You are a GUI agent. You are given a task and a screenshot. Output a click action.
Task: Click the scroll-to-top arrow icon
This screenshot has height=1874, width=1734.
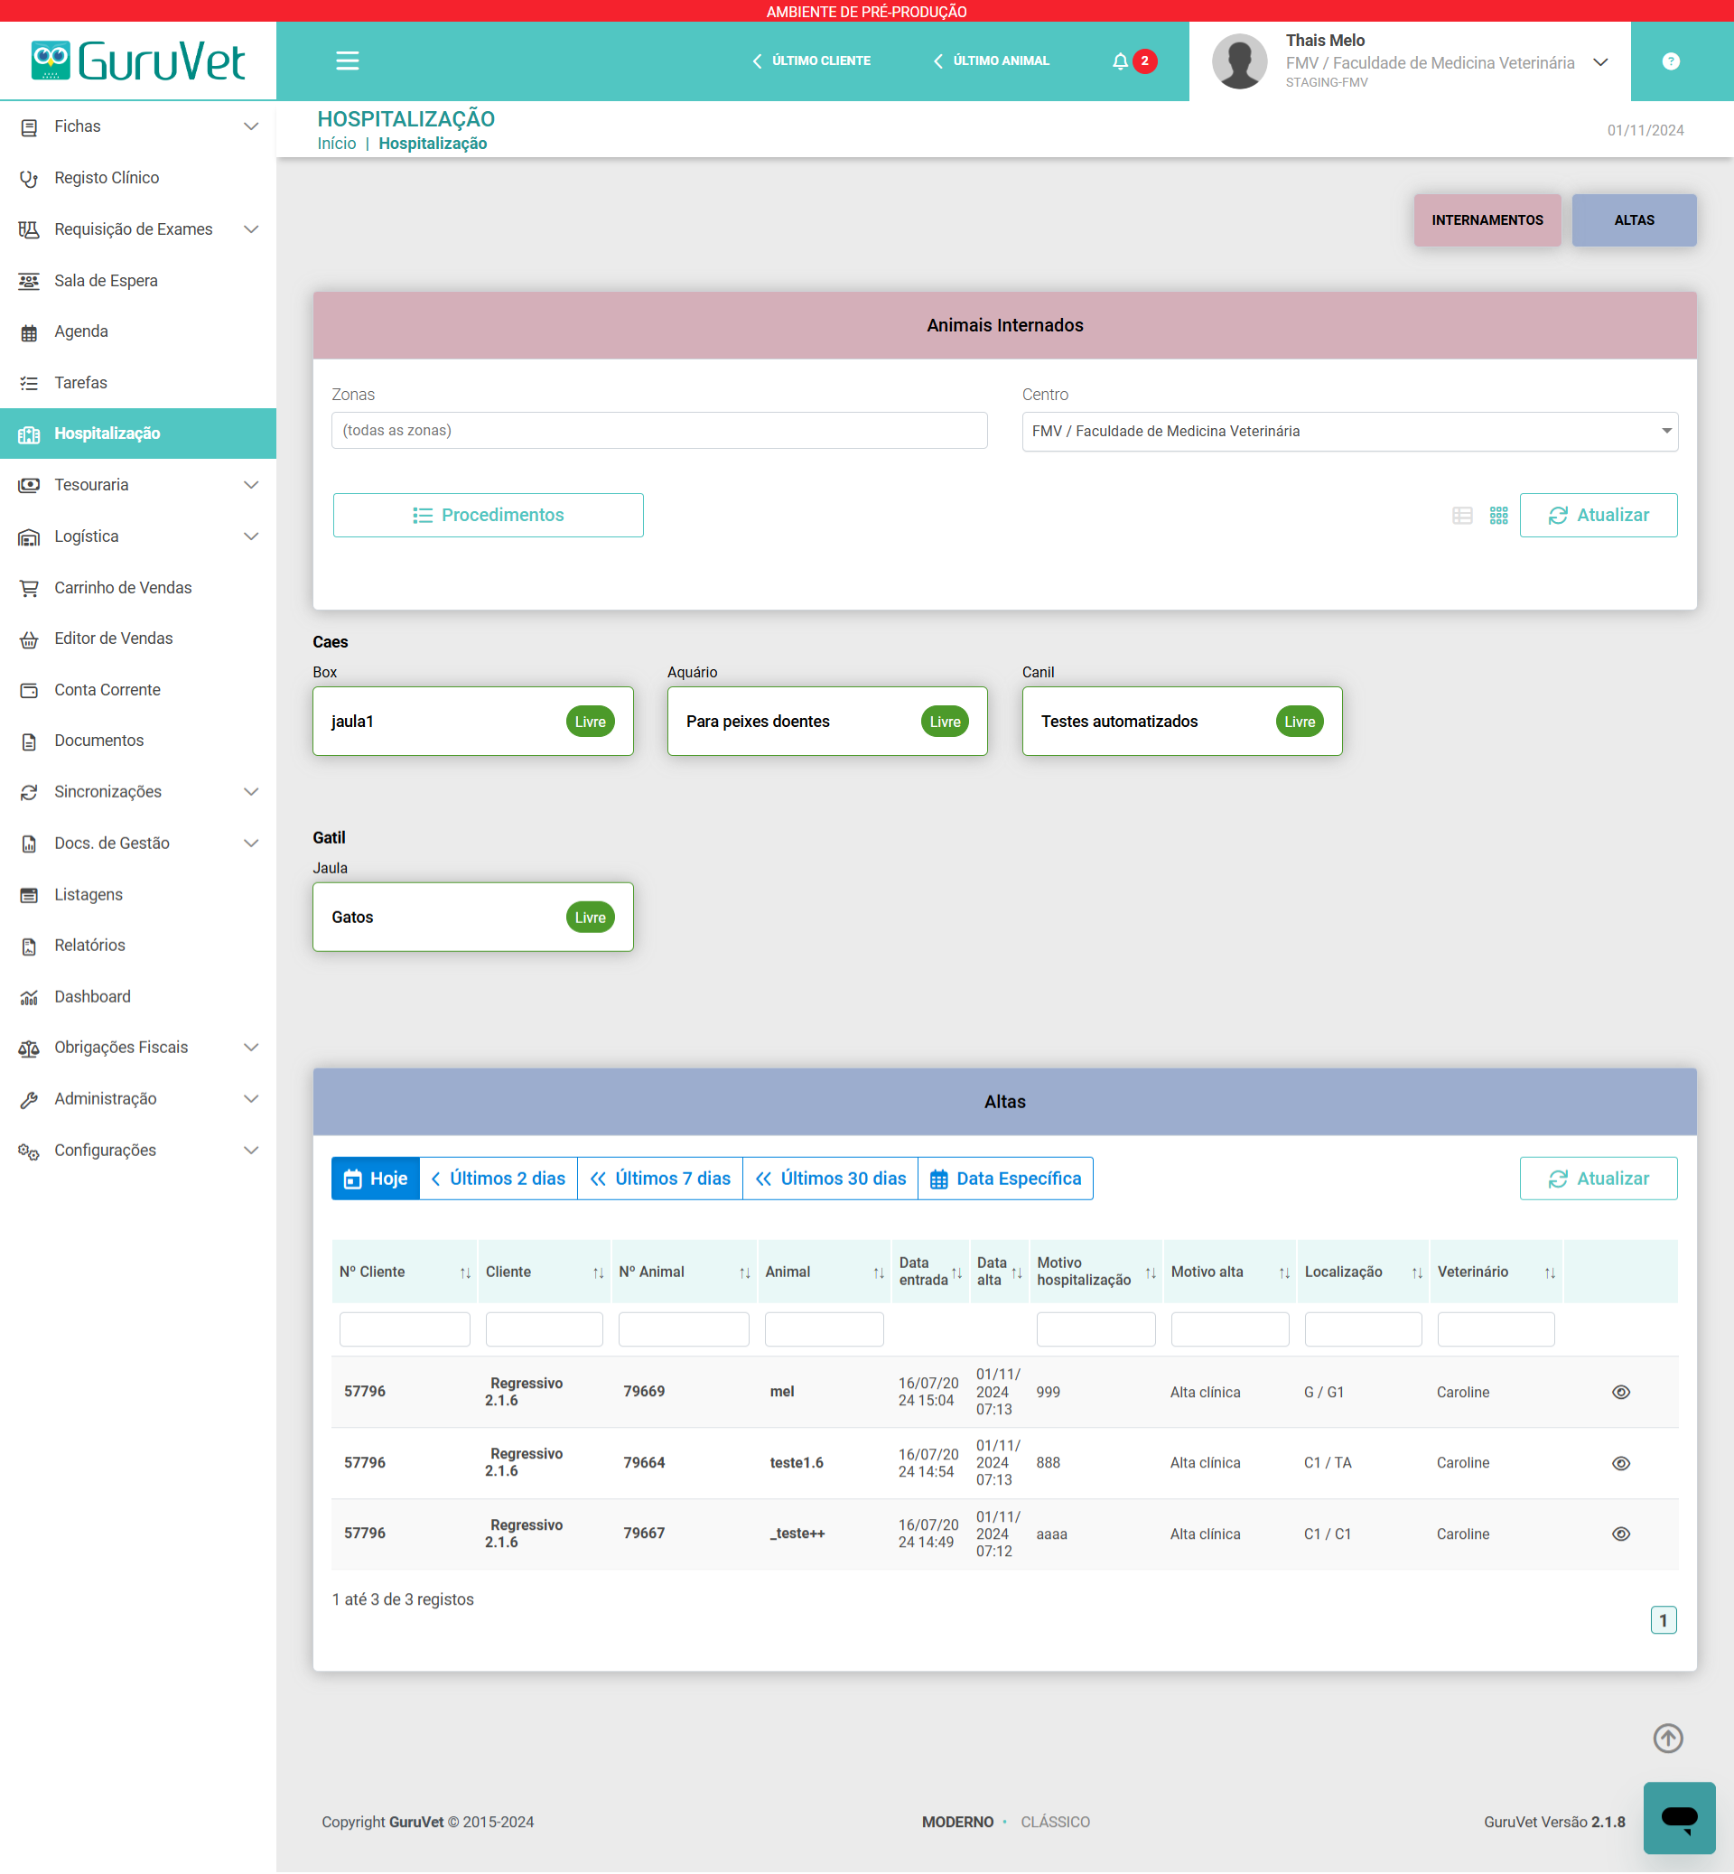pos(1667,1738)
